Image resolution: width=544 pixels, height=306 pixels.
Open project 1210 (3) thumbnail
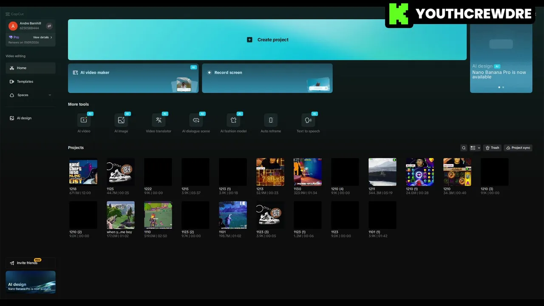coord(495,172)
